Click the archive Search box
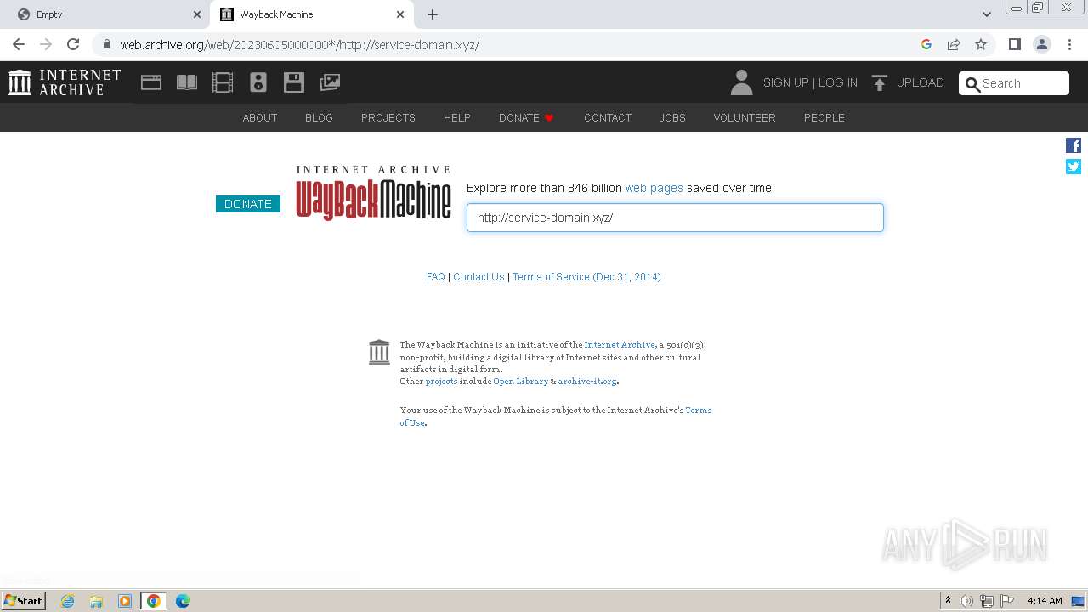This screenshot has width=1088, height=612. [1014, 83]
